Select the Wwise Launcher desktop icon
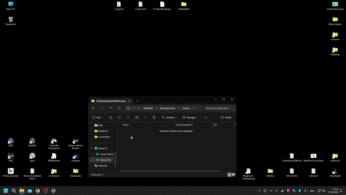The height and width of the screenshot is (195, 346). [11, 173]
